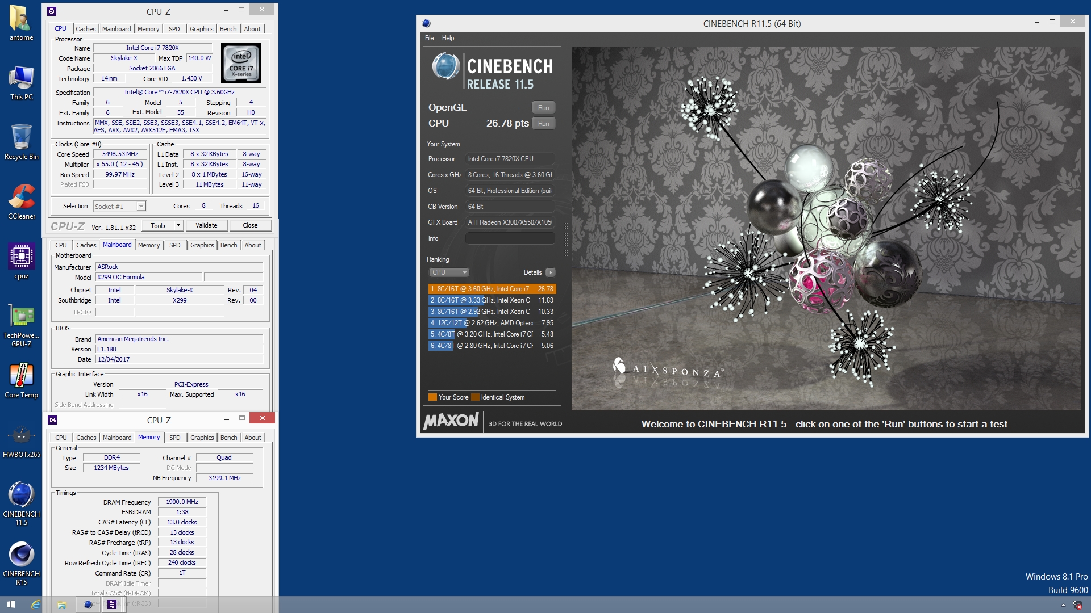1091x613 pixels.
Task: Click the Info input field in Cinebench
Action: tap(510, 238)
